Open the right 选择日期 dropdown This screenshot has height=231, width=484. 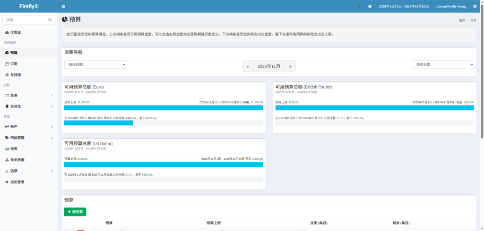point(442,65)
